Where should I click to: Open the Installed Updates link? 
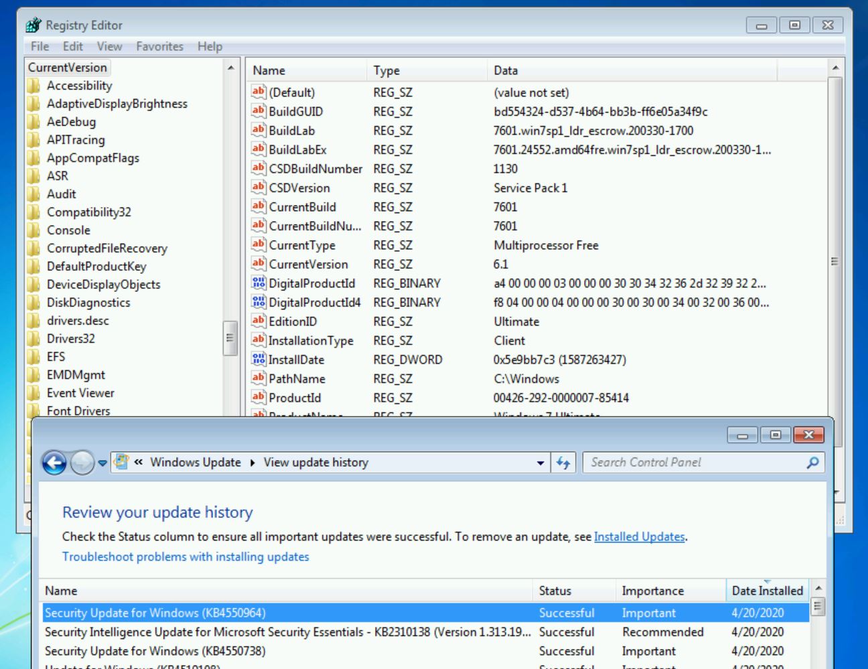click(640, 536)
